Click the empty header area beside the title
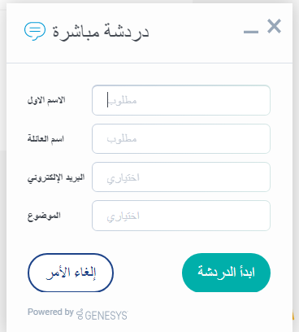Screen dimensions: 299x332 (x=197, y=33)
